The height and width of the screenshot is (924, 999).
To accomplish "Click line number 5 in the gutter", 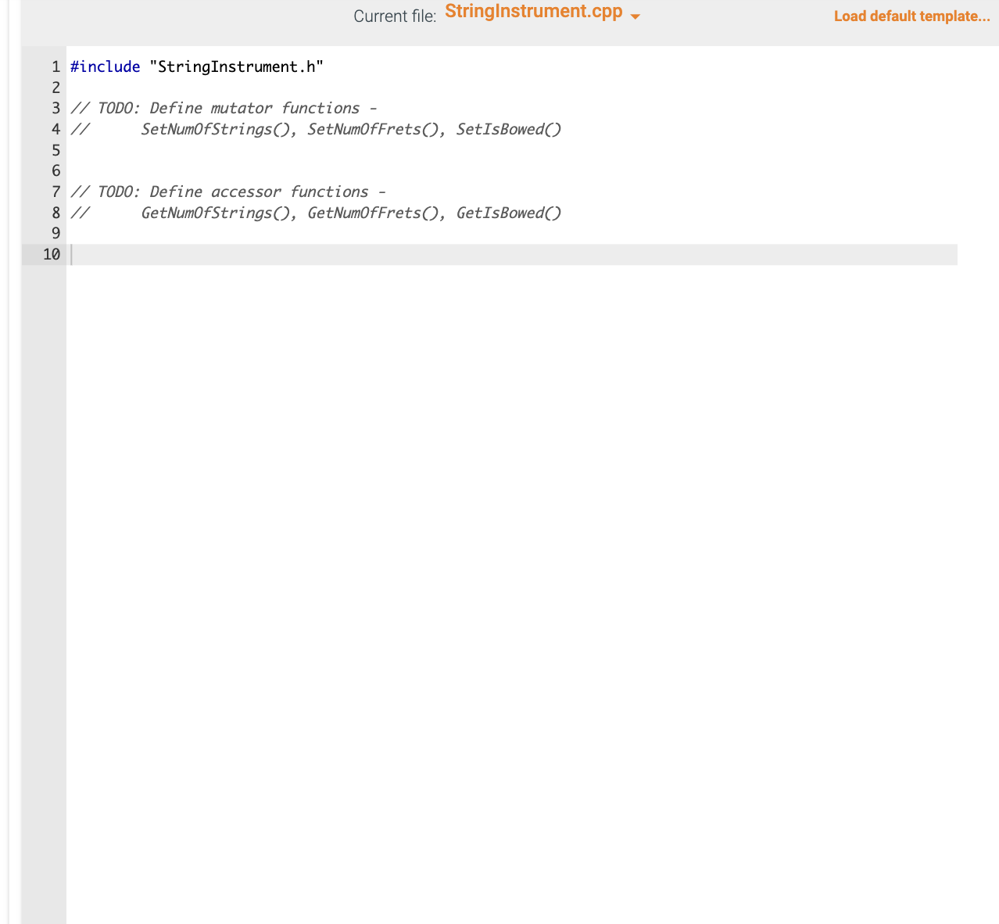I will coord(55,149).
